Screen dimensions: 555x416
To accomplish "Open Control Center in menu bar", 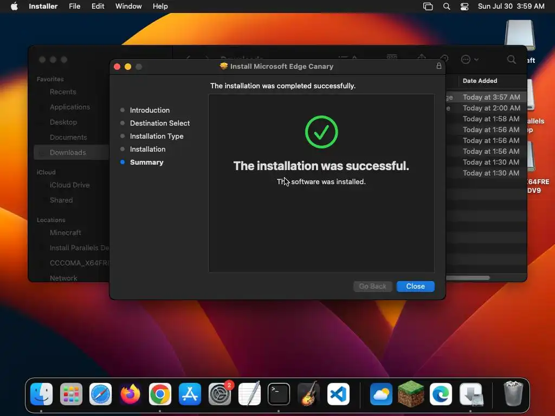I will coord(464,6).
